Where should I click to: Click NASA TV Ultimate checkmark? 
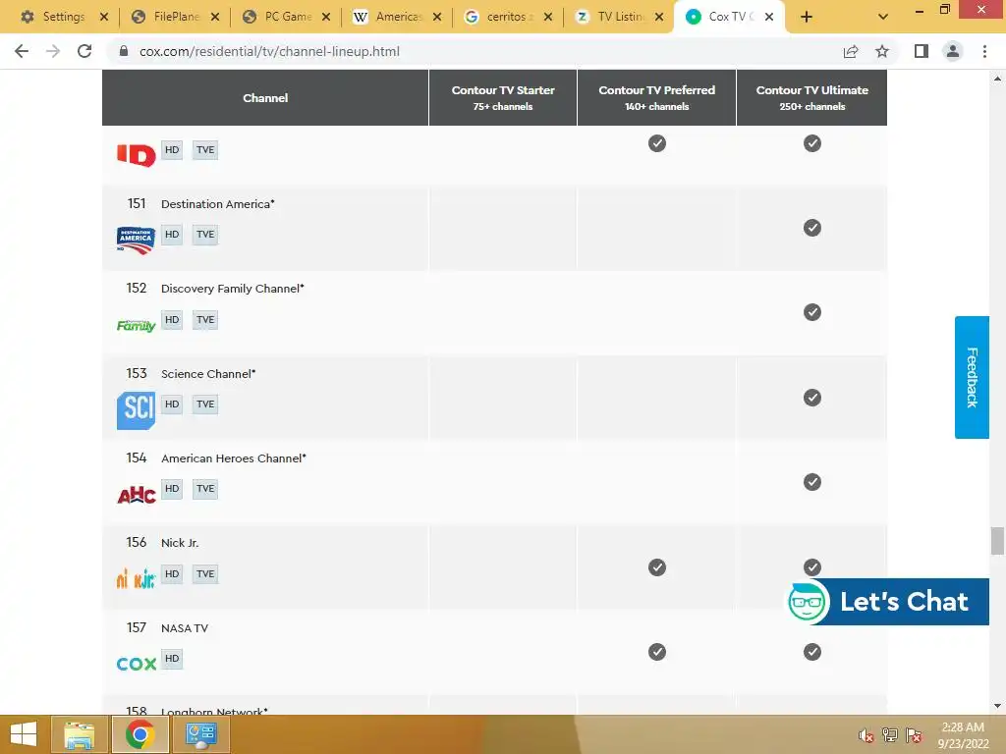(x=812, y=652)
